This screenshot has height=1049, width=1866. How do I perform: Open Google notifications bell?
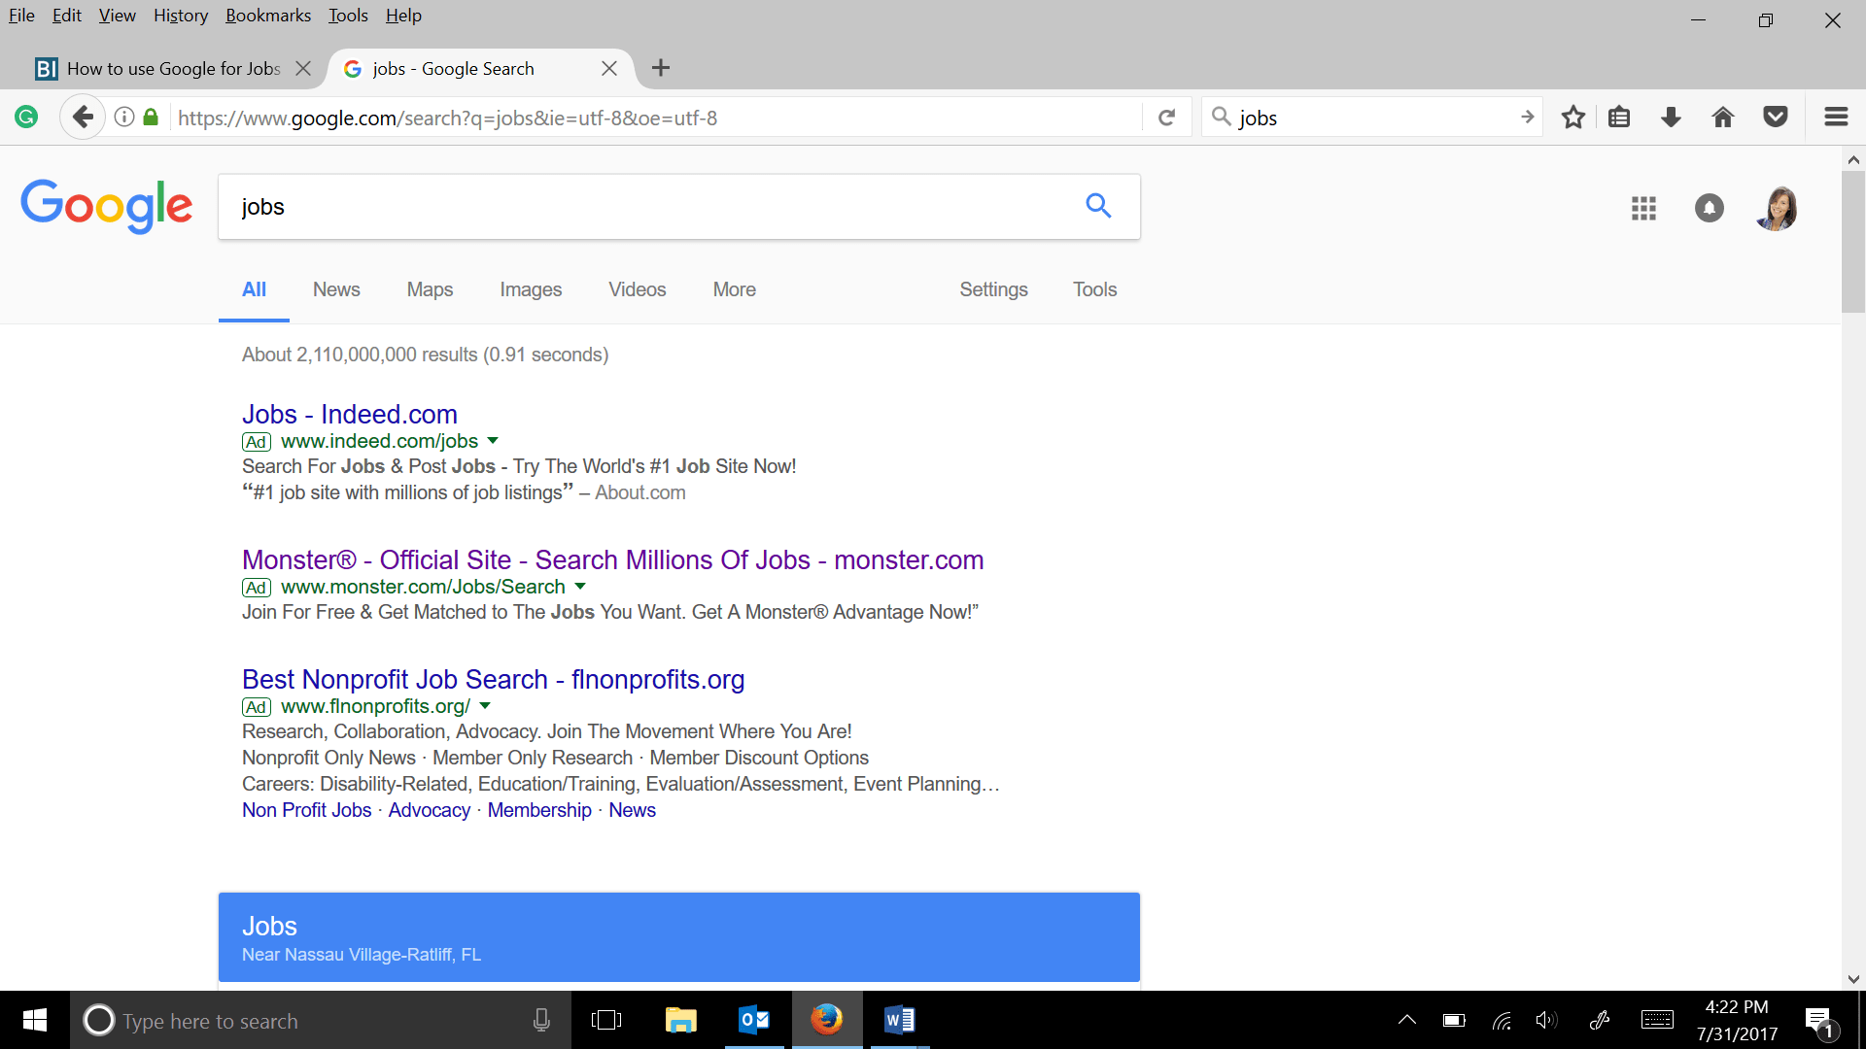click(1710, 208)
